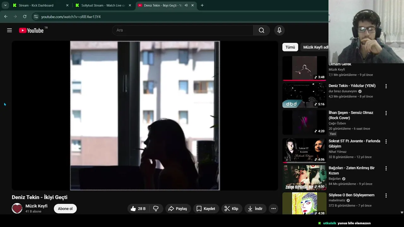Viewport: 404px width, 227px height.
Task: Go back with browser back arrow
Action: coord(6,16)
